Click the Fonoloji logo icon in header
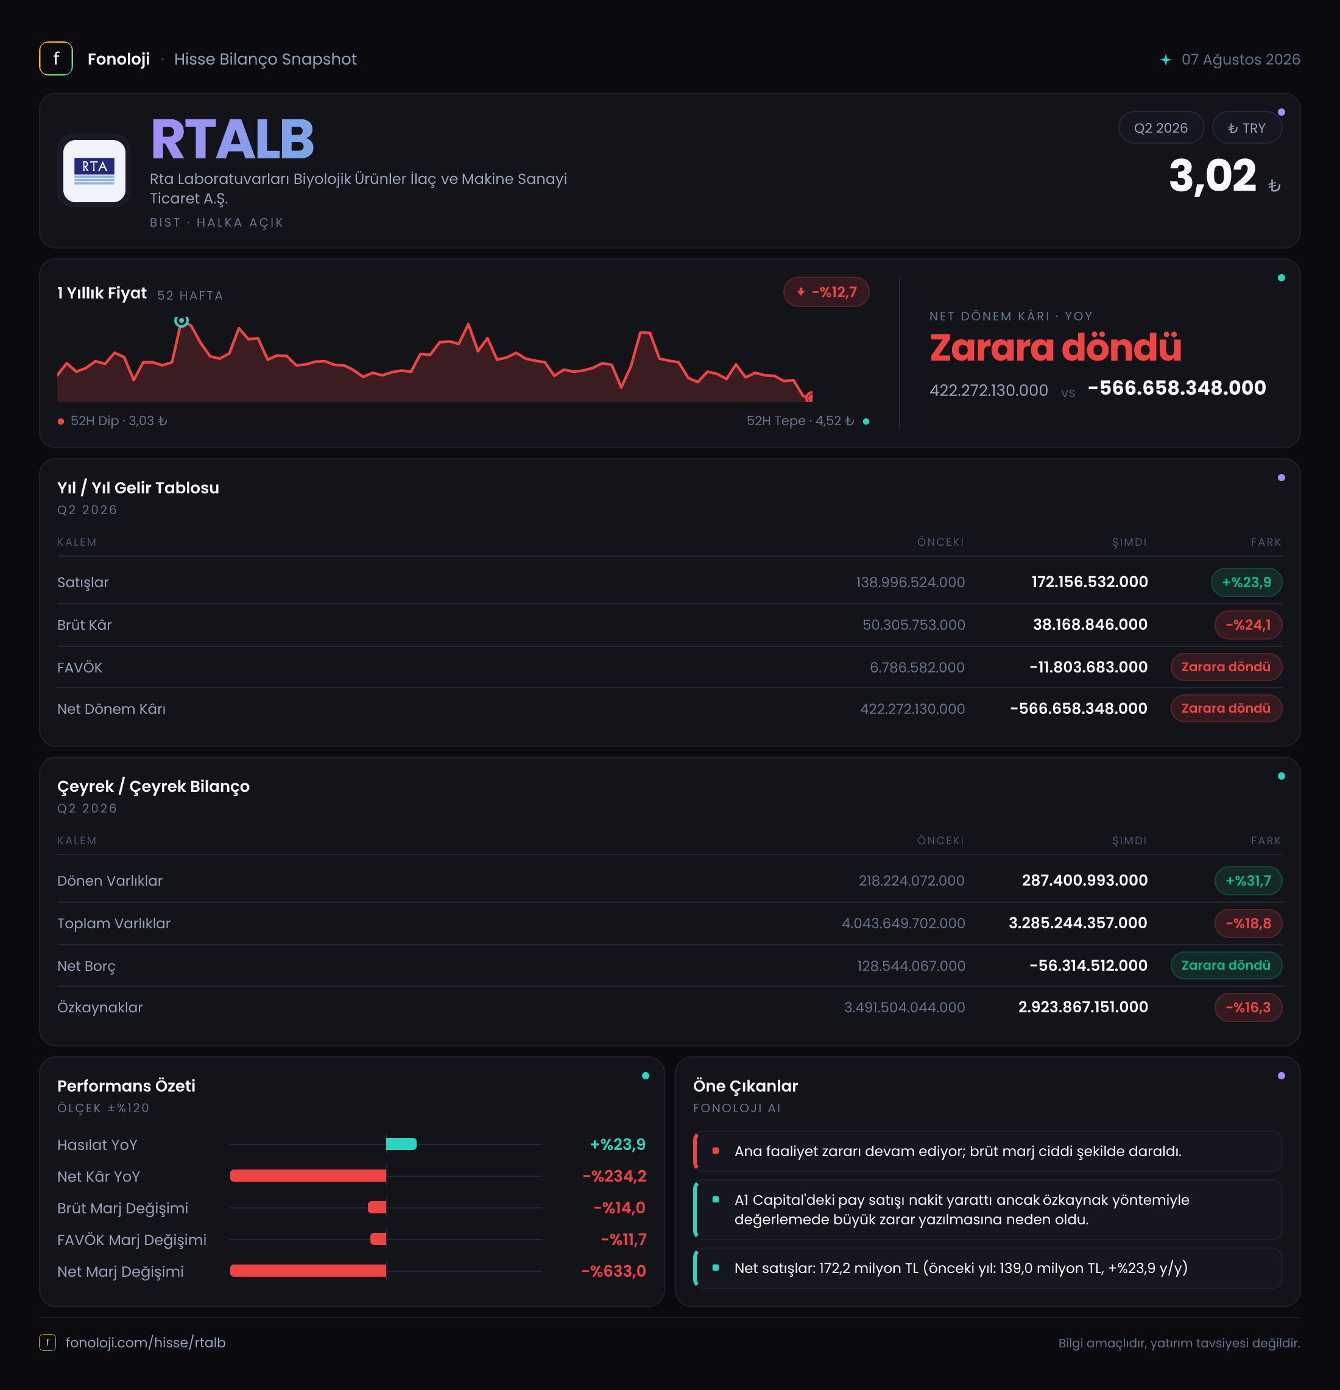Screen dimensions: 1340x1390 pyautogui.click(x=56, y=59)
